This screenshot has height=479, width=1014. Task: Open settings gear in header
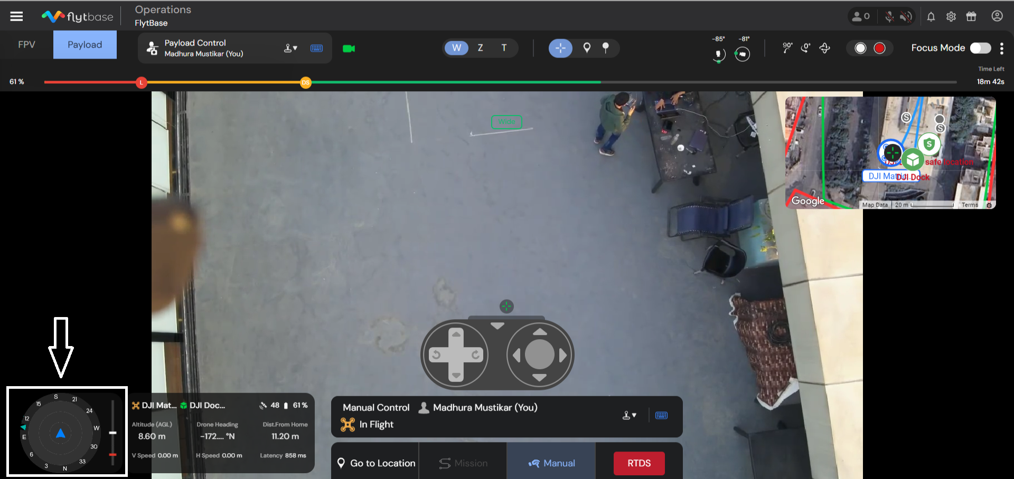(951, 17)
